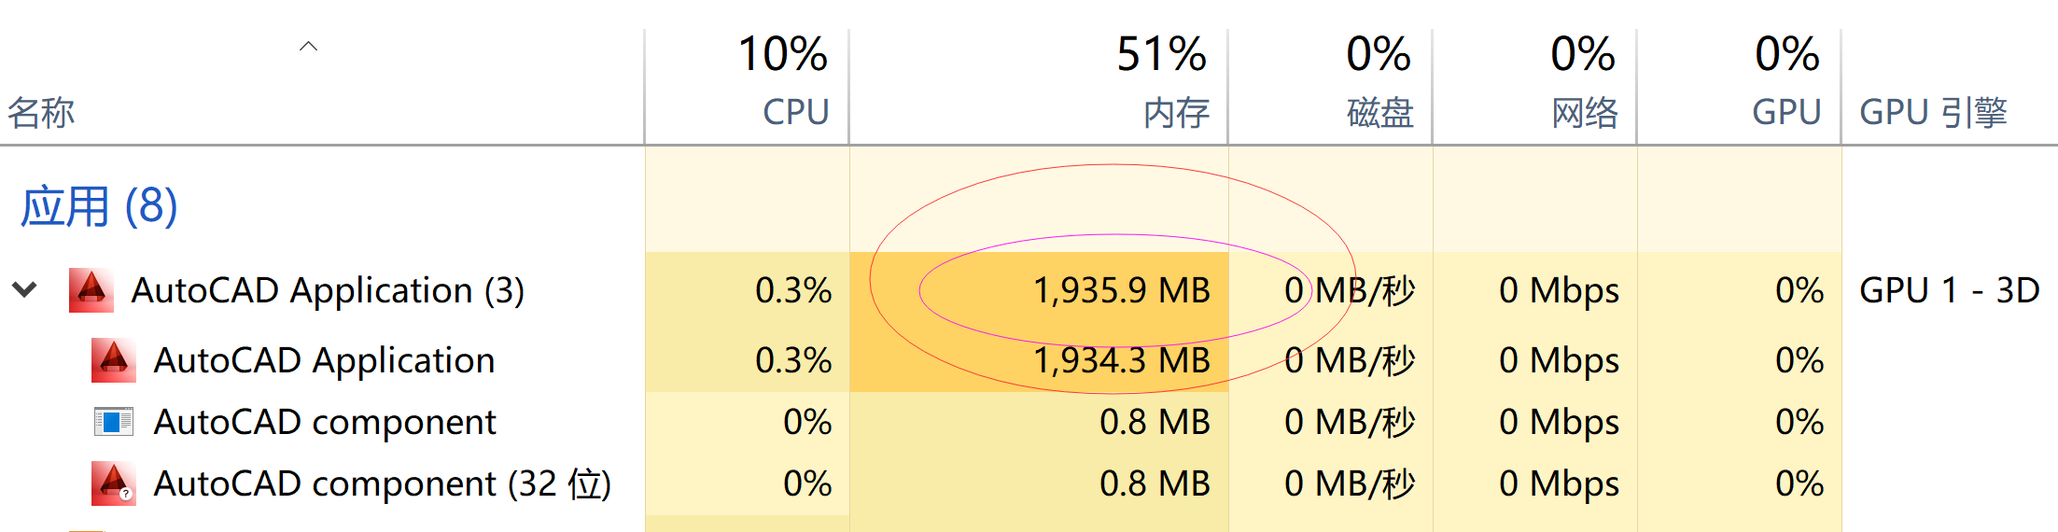This screenshot has width=2058, height=532.
Task: Click the AutoCAD component (32 位) icon
Action: tap(114, 483)
